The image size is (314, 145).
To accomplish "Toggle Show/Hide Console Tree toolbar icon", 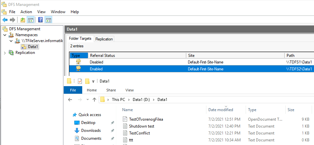I will point(30,20).
